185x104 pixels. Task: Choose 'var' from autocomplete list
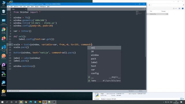104,70
